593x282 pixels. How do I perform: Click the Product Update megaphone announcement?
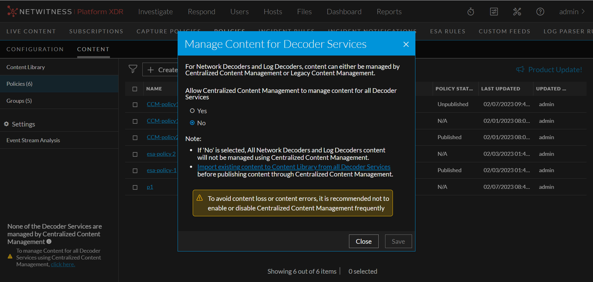pos(549,69)
